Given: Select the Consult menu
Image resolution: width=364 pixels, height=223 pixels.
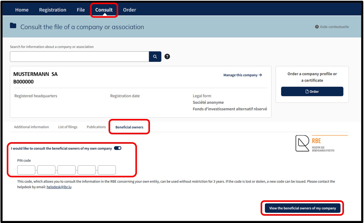Looking at the screenshot, I should (104, 10).
